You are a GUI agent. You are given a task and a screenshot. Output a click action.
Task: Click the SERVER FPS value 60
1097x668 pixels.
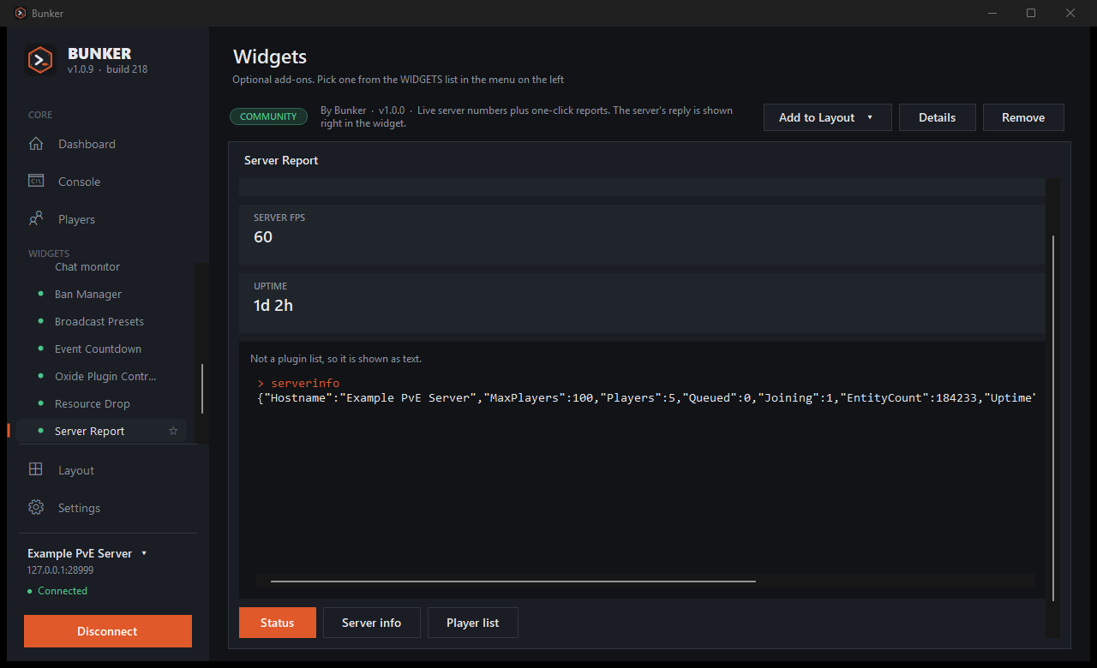point(263,237)
